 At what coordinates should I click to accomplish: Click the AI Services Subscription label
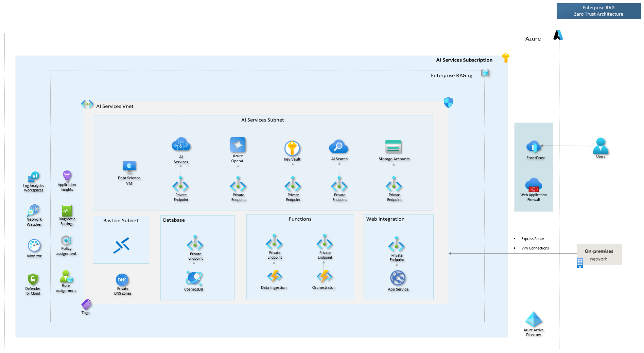[x=464, y=60]
